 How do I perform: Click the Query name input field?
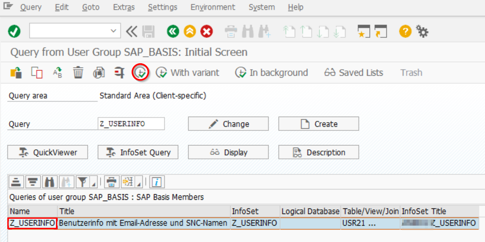click(x=131, y=124)
